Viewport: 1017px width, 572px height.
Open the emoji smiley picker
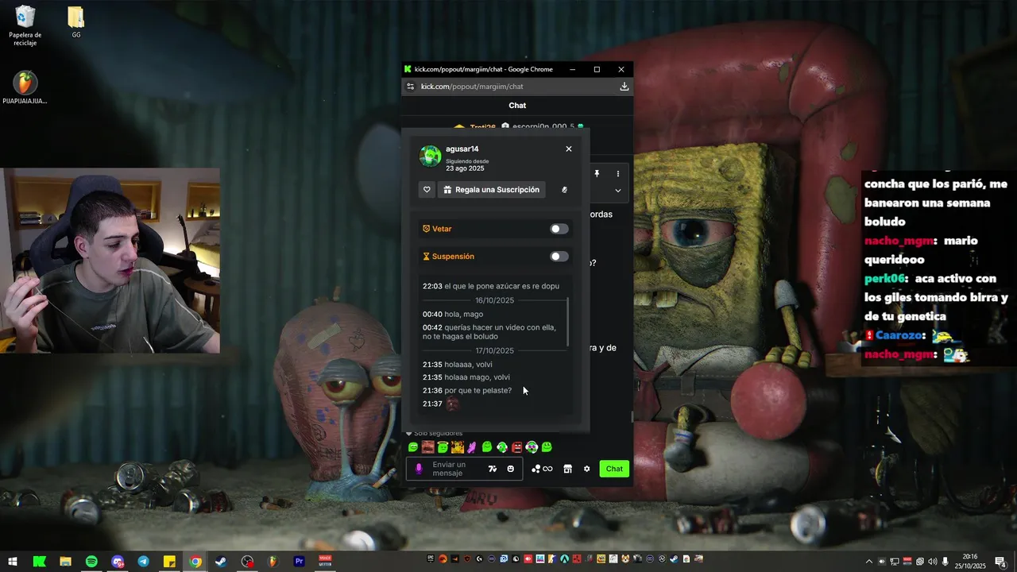pyautogui.click(x=511, y=469)
